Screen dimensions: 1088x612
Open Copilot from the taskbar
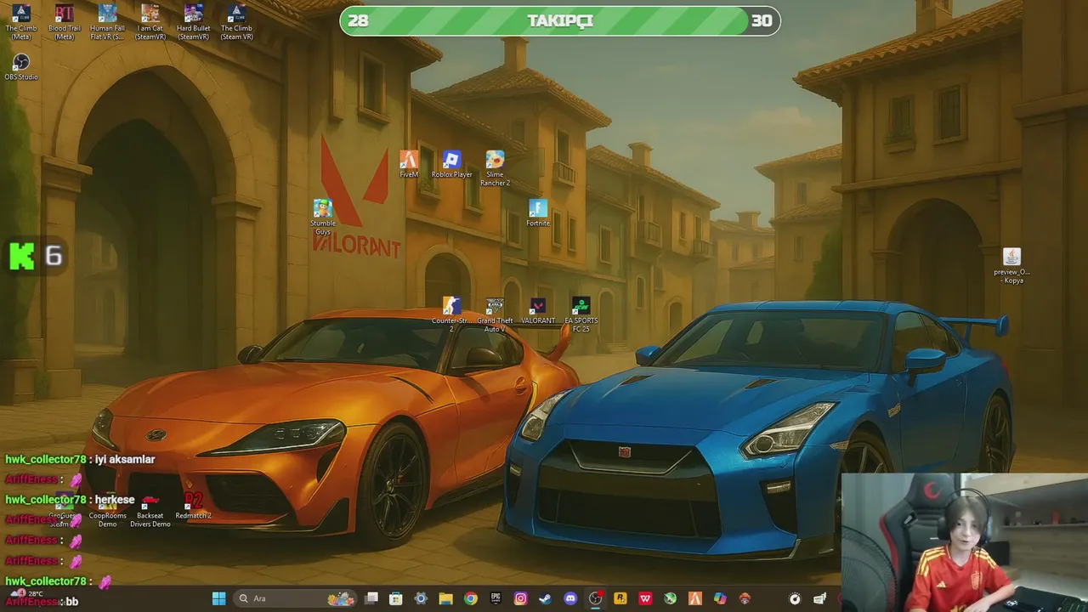[x=720, y=598]
